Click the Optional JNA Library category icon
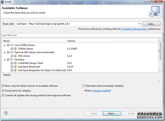The height and width of the screenshot is (121, 165). point(12,52)
